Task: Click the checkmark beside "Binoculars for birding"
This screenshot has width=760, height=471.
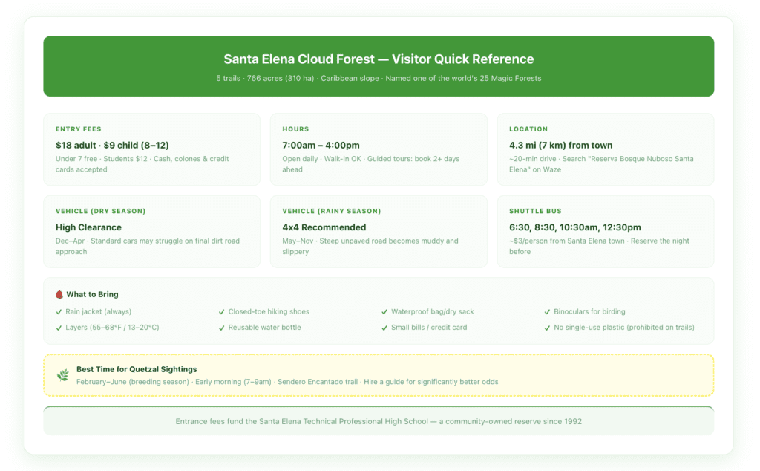Action: [x=547, y=311]
